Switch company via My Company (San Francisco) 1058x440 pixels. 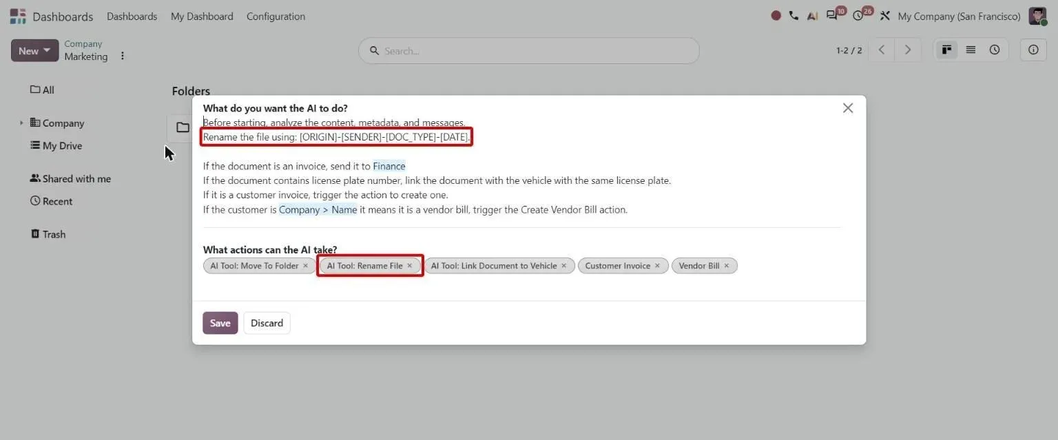point(959,16)
